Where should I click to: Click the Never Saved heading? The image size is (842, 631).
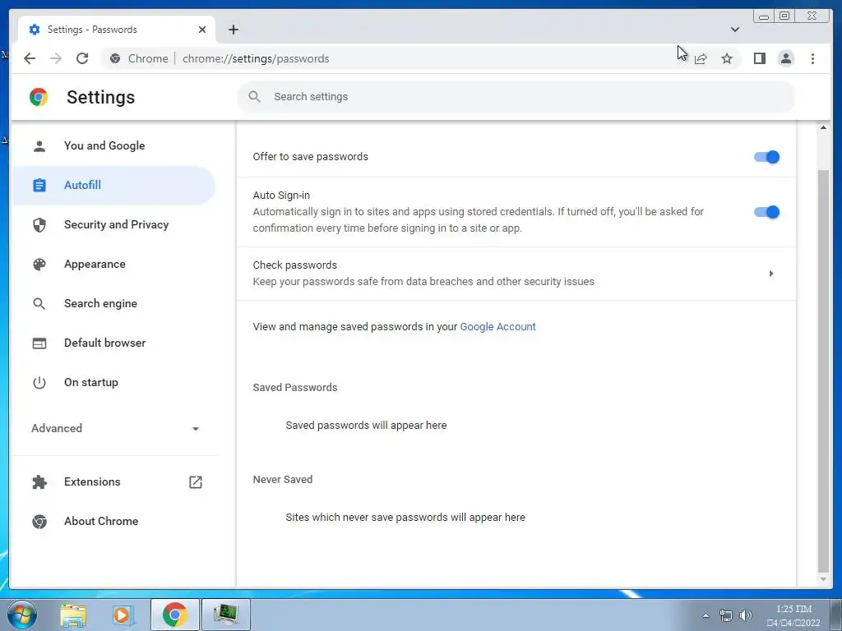(x=283, y=480)
